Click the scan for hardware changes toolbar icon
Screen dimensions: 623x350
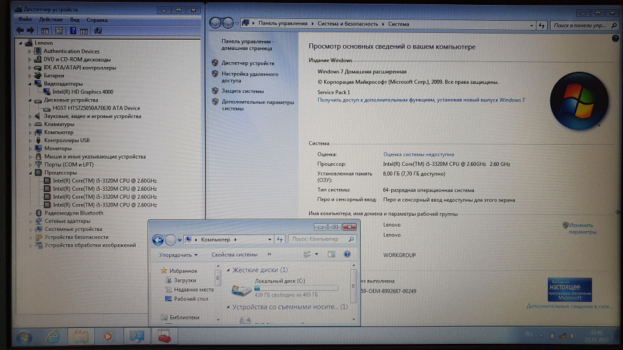[x=98, y=30]
